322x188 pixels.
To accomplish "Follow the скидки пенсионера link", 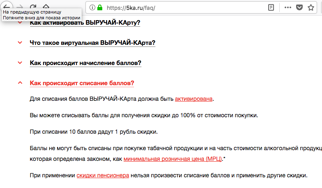I will coord(103,175).
